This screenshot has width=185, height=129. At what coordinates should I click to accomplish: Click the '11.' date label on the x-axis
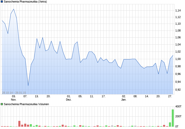(x=92, y=96)
